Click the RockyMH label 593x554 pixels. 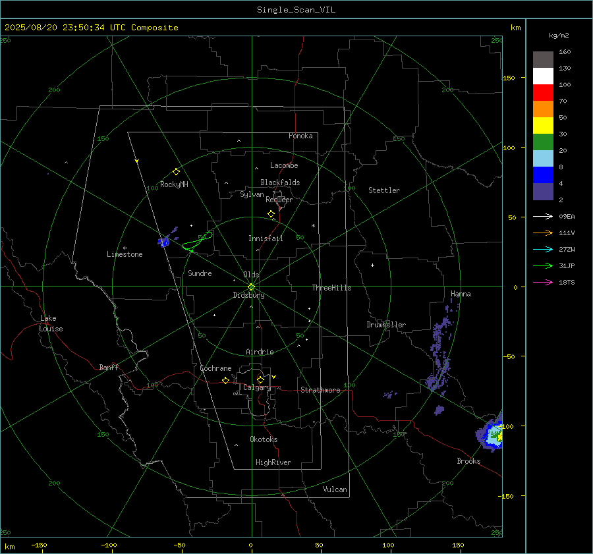point(174,184)
